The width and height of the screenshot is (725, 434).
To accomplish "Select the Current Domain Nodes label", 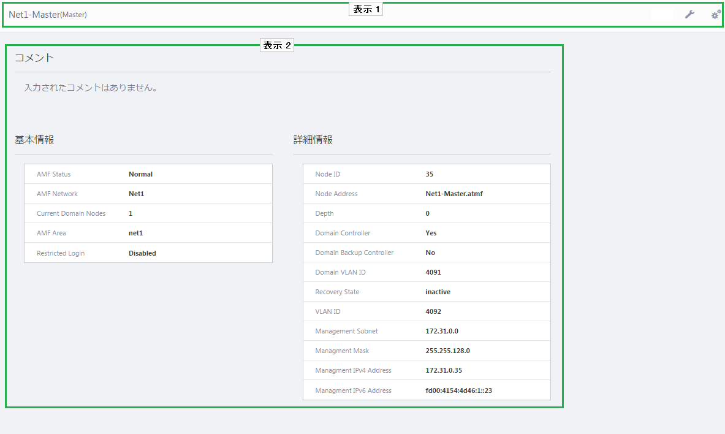I will point(71,213).
